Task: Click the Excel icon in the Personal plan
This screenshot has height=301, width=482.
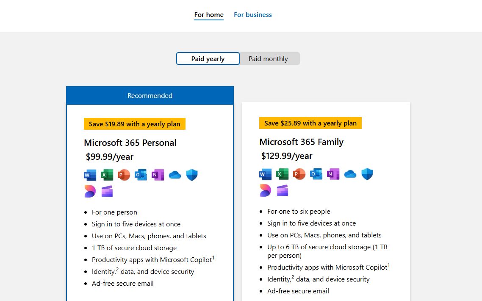Action: coord(107,175)
